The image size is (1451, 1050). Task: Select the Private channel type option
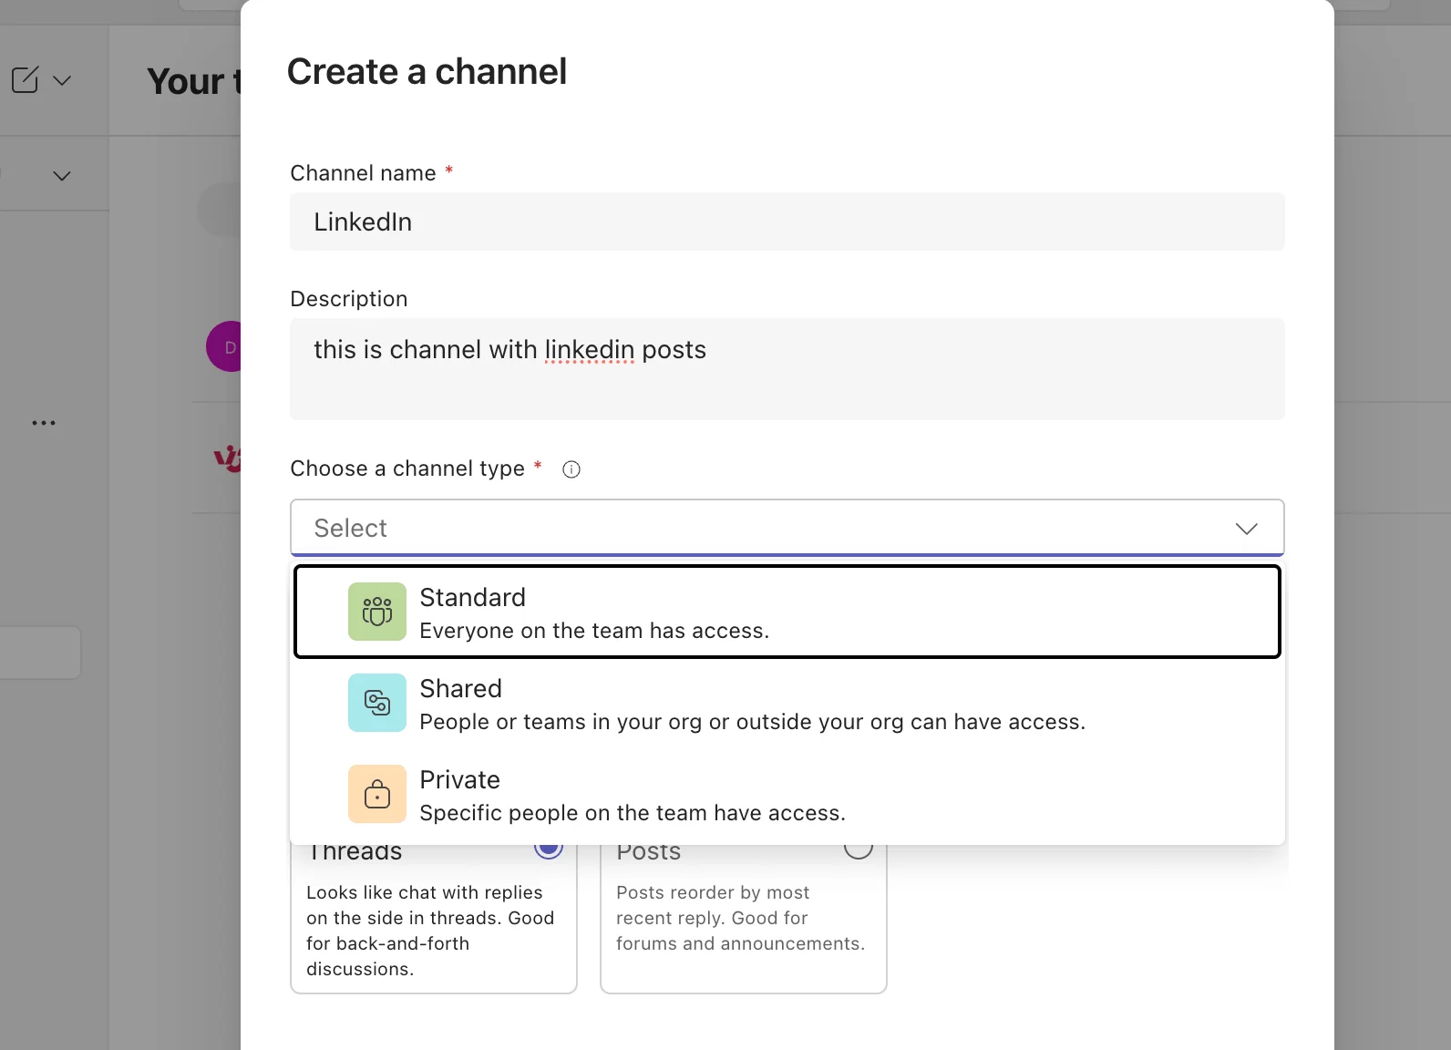coord(787,794)
